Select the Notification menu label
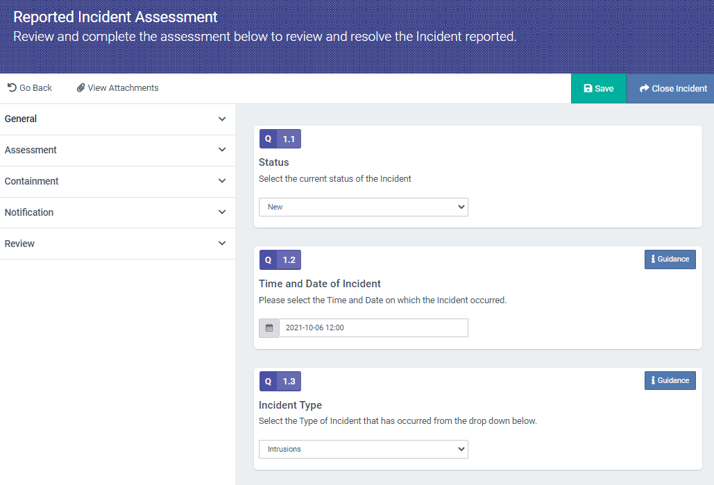 (28, 212)
